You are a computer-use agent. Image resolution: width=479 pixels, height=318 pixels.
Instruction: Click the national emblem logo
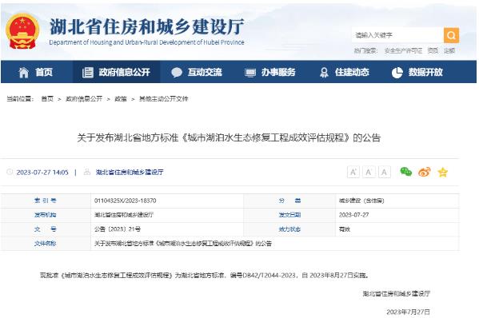[22, 31]
